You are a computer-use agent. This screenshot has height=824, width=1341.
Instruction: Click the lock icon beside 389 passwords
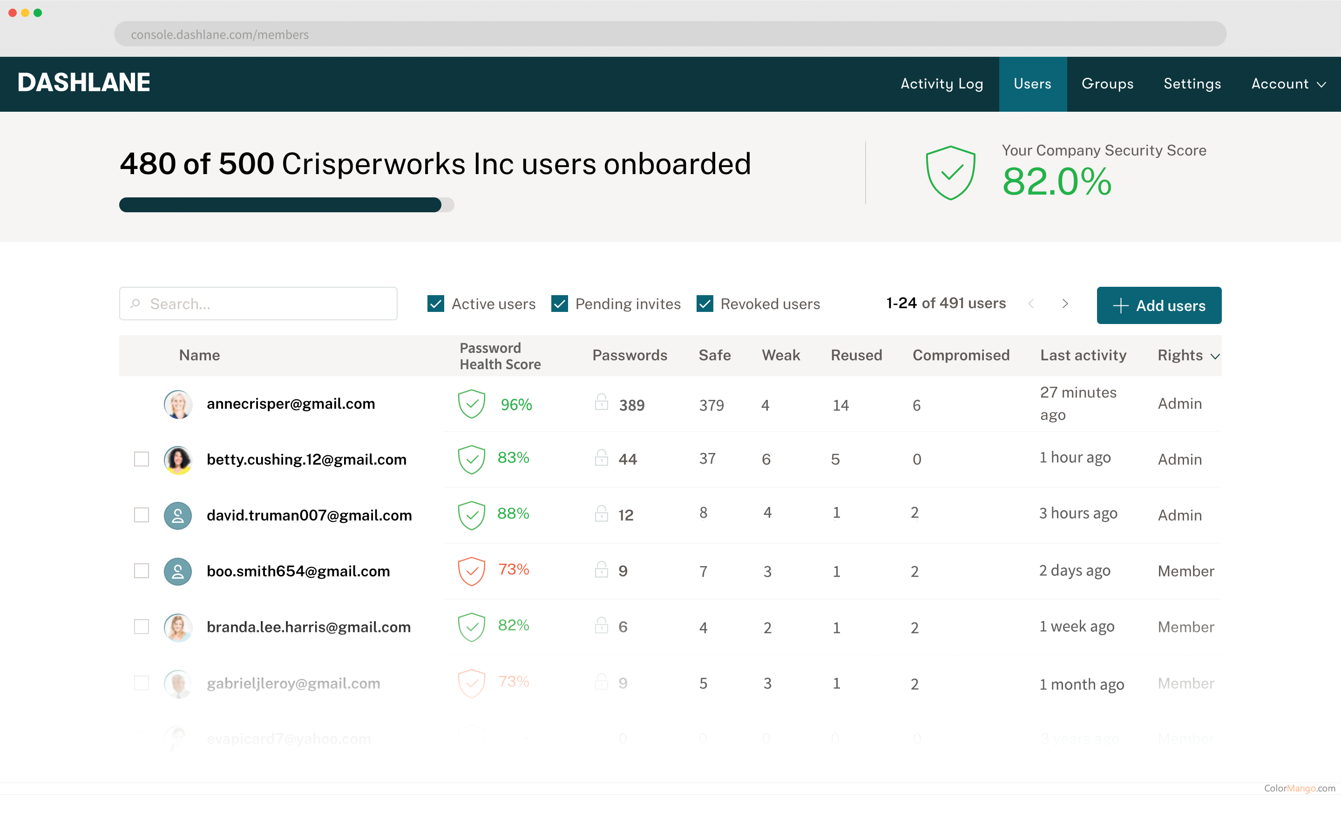601,402
